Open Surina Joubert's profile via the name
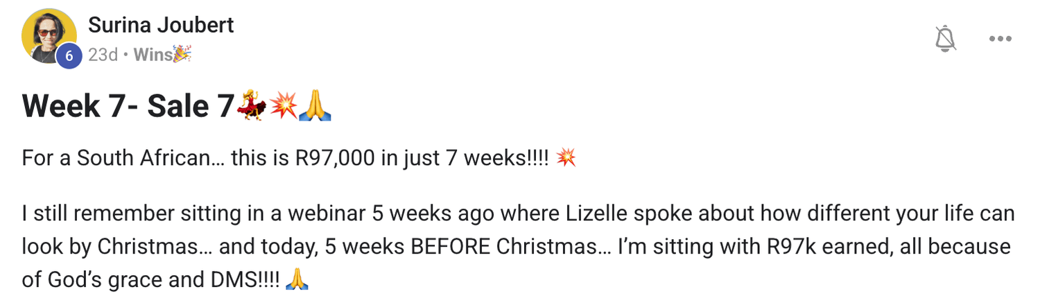The width and height of the screenshot is (1040, 307). 161,25
